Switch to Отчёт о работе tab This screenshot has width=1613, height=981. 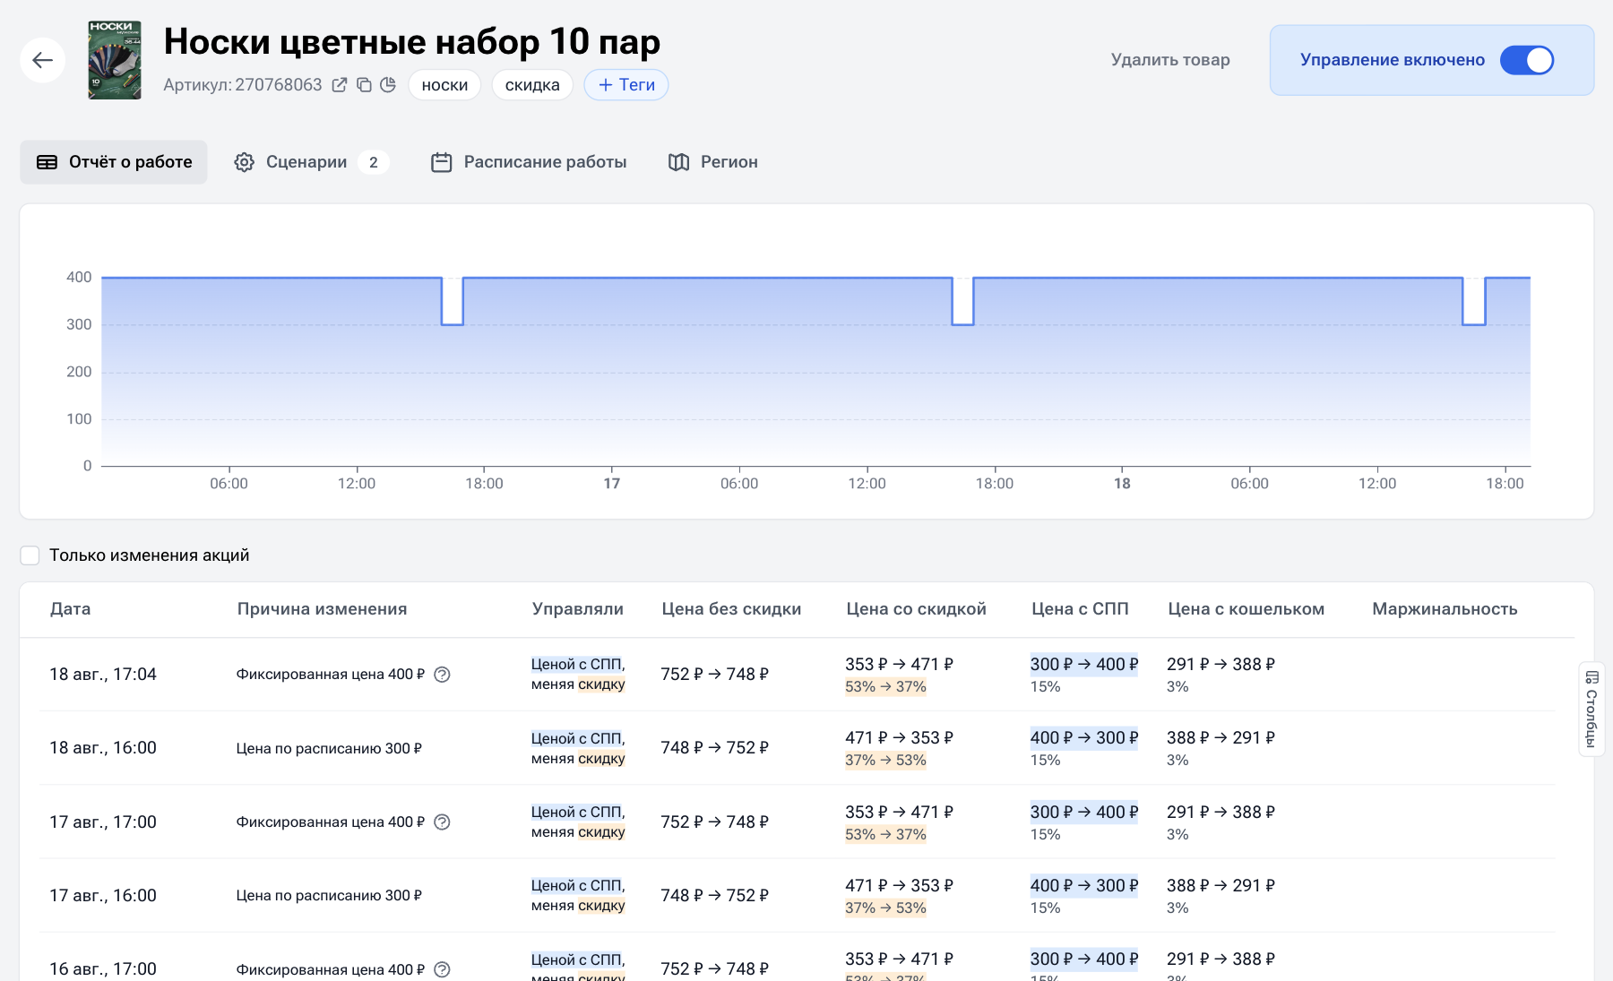(114, 162)
